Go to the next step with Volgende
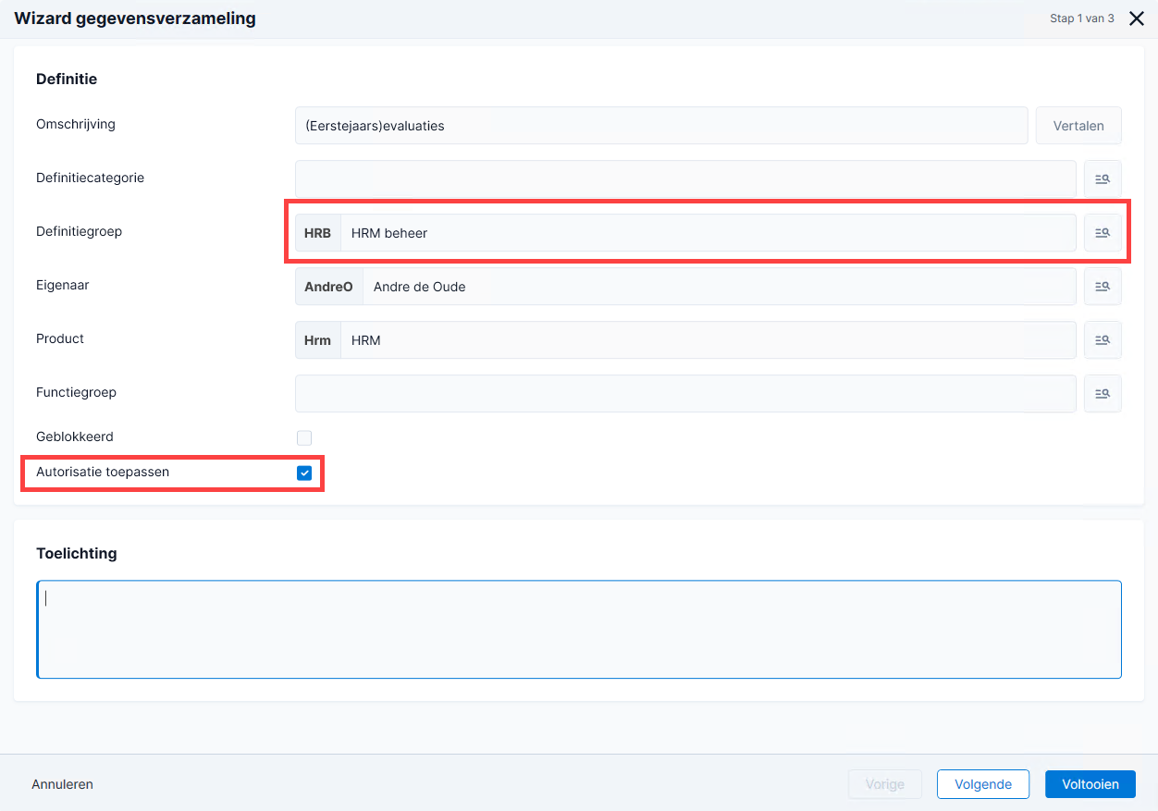Screen dimensions: 1158x811 (983, 784)
